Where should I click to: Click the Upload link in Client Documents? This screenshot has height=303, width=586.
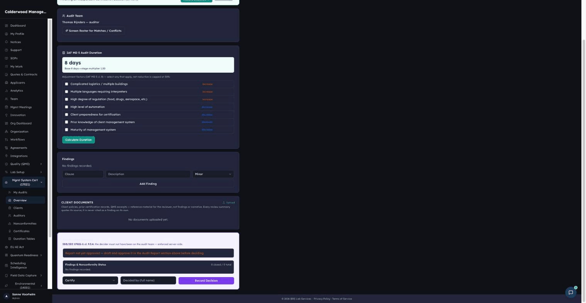tap(229, 203)
